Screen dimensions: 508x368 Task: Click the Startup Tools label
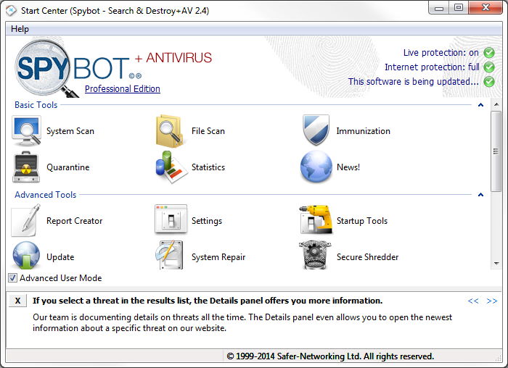[x=362, y=221]
